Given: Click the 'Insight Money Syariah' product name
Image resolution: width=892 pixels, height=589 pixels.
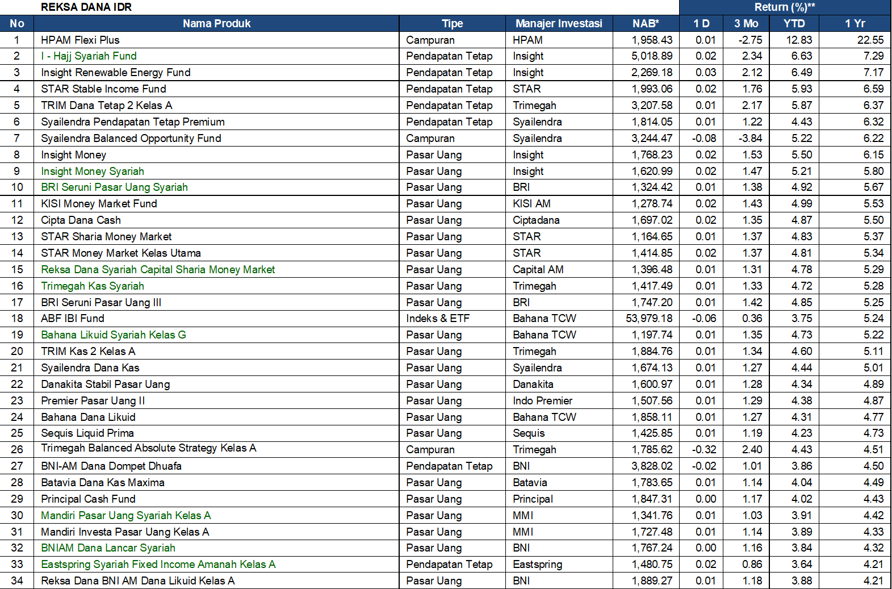Looking at the screenshot, I should tap(93, 171).
